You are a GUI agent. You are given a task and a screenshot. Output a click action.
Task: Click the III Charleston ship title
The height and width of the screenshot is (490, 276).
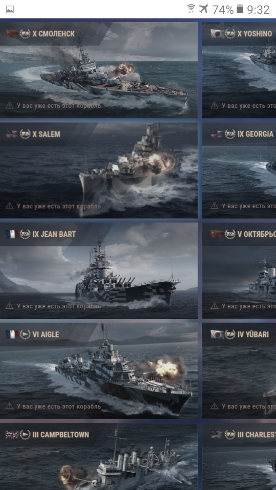[x=257, y=435]
